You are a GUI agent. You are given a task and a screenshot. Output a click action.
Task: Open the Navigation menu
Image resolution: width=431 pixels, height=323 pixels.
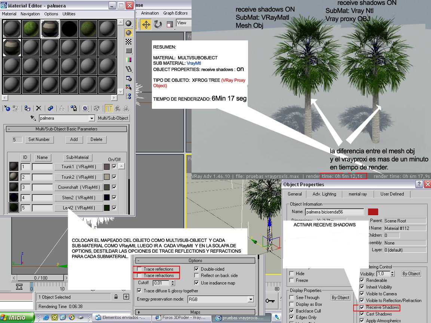(30, 14)
